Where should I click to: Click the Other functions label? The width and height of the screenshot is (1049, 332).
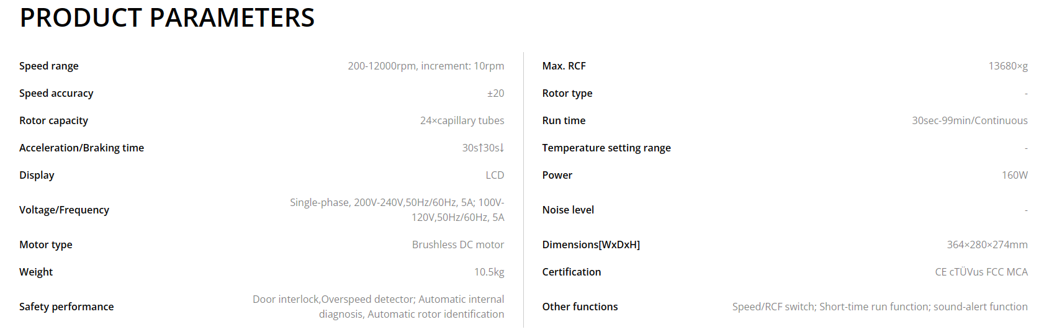click(x=580, y=307)
